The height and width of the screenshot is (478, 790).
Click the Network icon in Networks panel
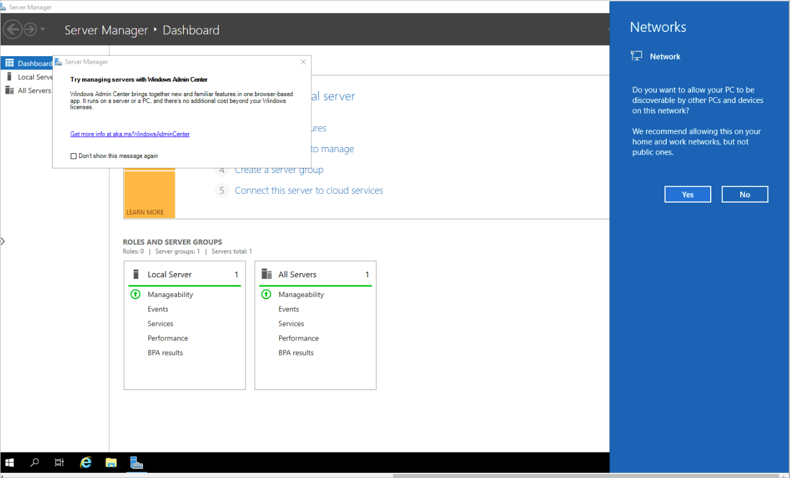[637, 56]
